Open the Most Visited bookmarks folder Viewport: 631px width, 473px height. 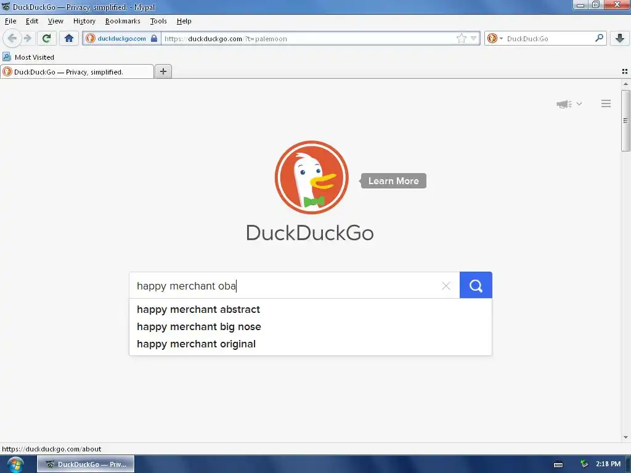pos(28,57)
